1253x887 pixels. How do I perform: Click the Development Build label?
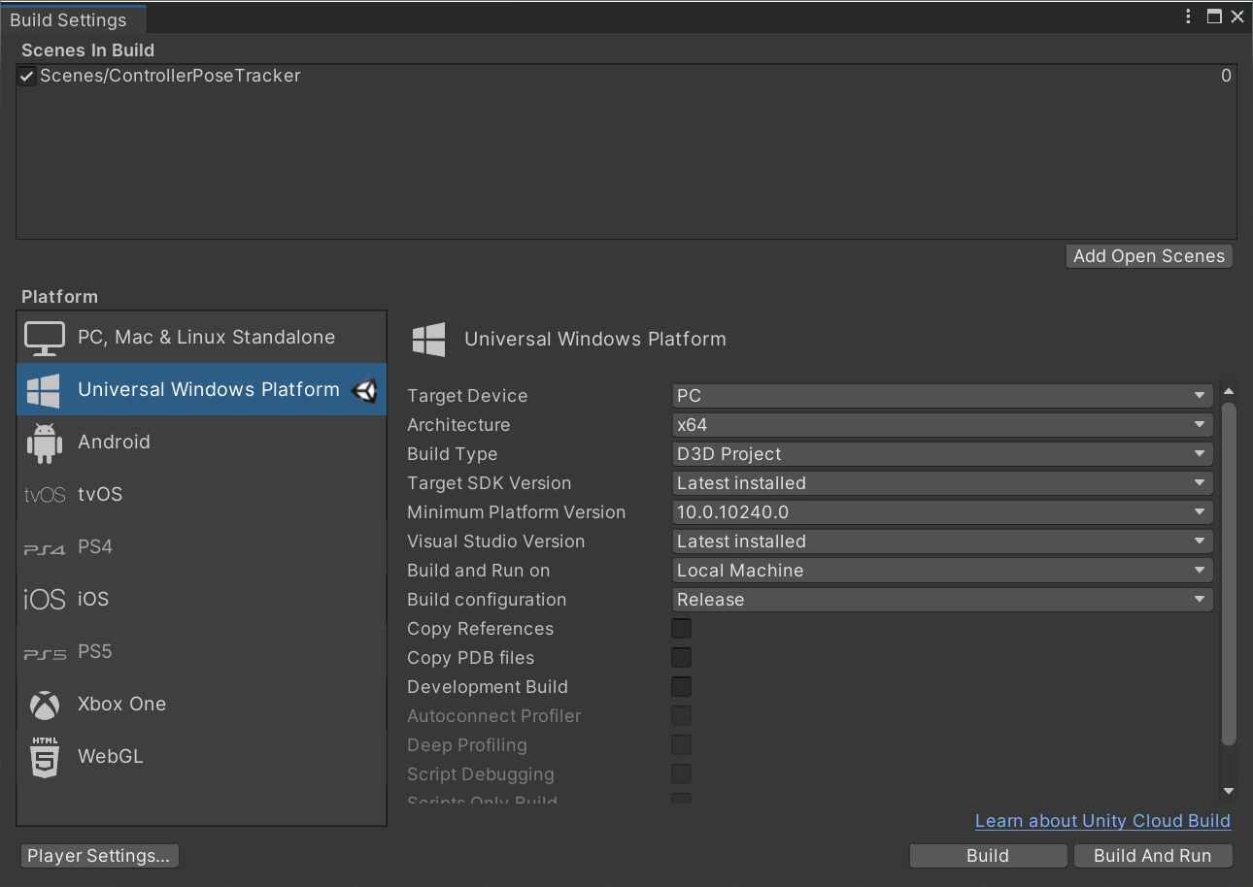pos(488,687)
